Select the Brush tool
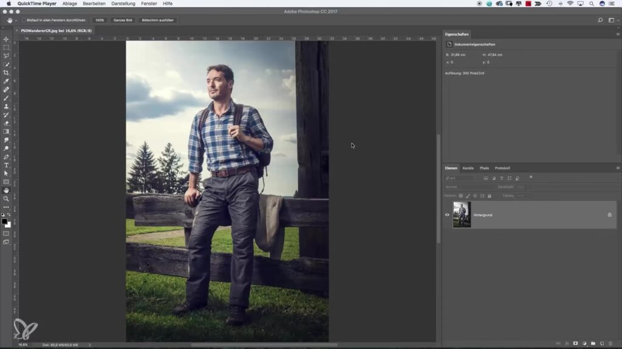622x349 pixels. tap(6, 98)
